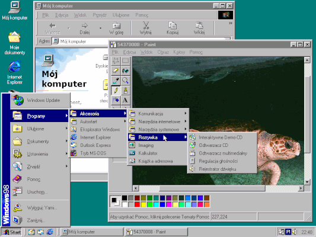Click Dalej forward button in Mój komputer
The height and width of the screenshot is (237, 316).
click(x=85, y=28)
